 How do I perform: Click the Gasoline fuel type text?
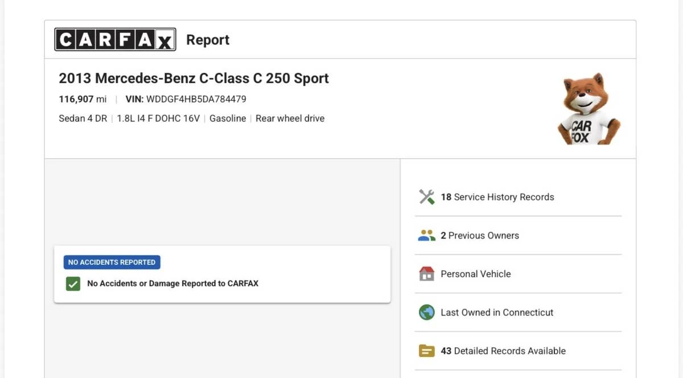pyautogui.click(x=228, y=118)
